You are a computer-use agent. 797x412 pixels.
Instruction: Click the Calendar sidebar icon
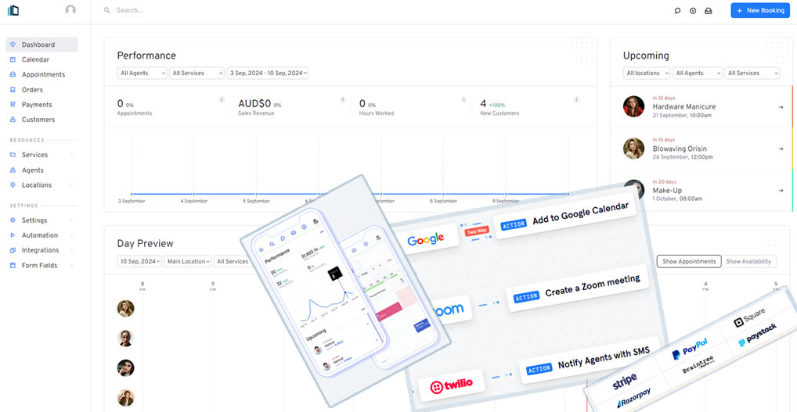[x=13, y=59]
